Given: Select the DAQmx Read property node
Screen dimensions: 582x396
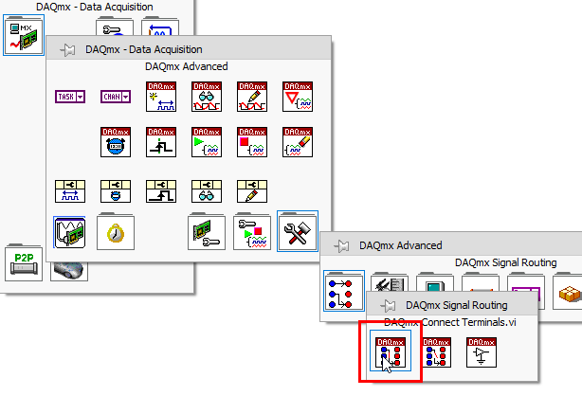Looking at the screenshot, I should tap(207, 191).
